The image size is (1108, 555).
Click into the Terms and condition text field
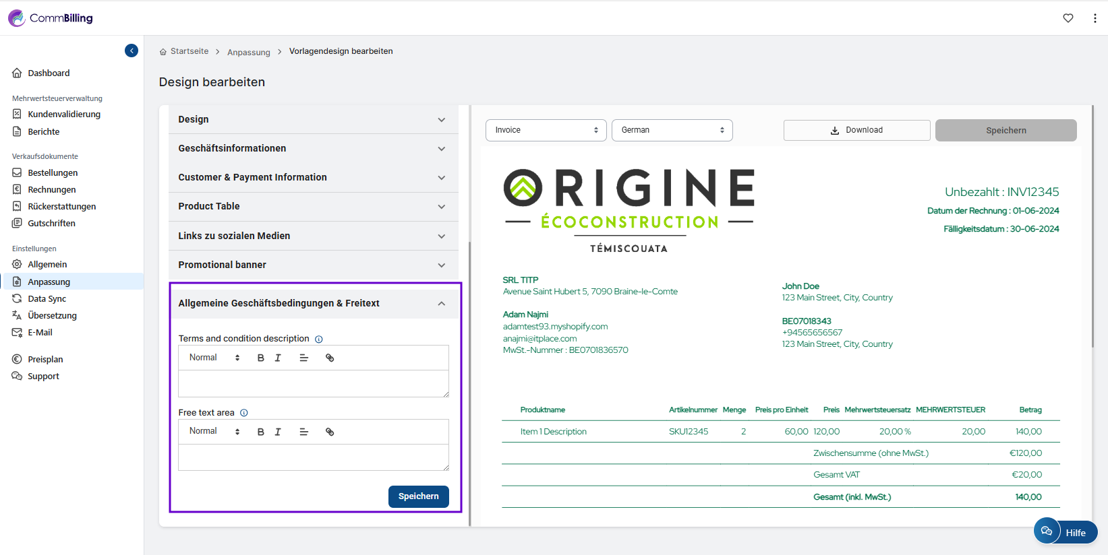[313, 383]
